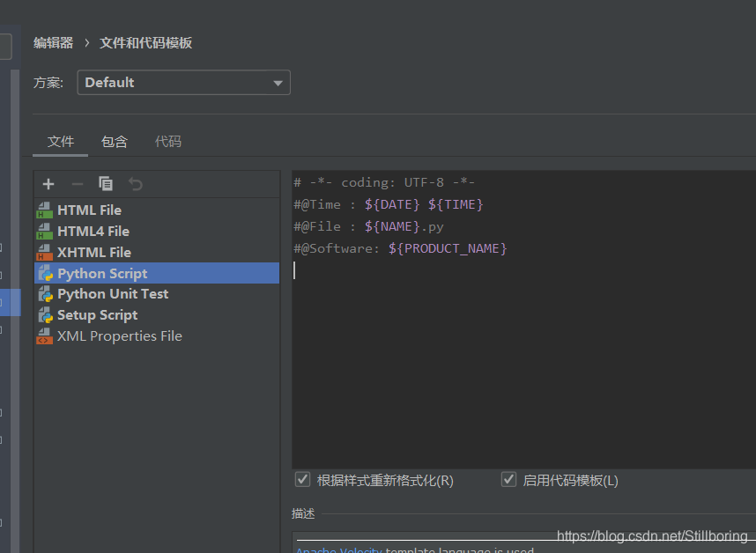The height and width of the screenshot is (553, 756).
Task: Reset templates to defaults
Action: pos(134,183)
